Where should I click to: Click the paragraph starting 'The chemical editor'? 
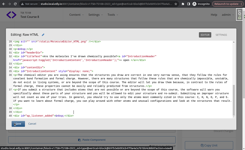click(x=121, y=80)
